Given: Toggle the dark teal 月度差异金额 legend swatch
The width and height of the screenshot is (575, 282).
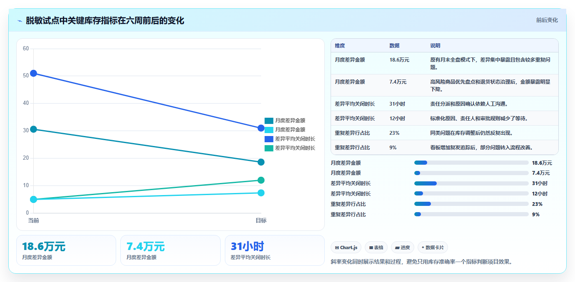Looking at the screenshot, I should pos(269,121).
